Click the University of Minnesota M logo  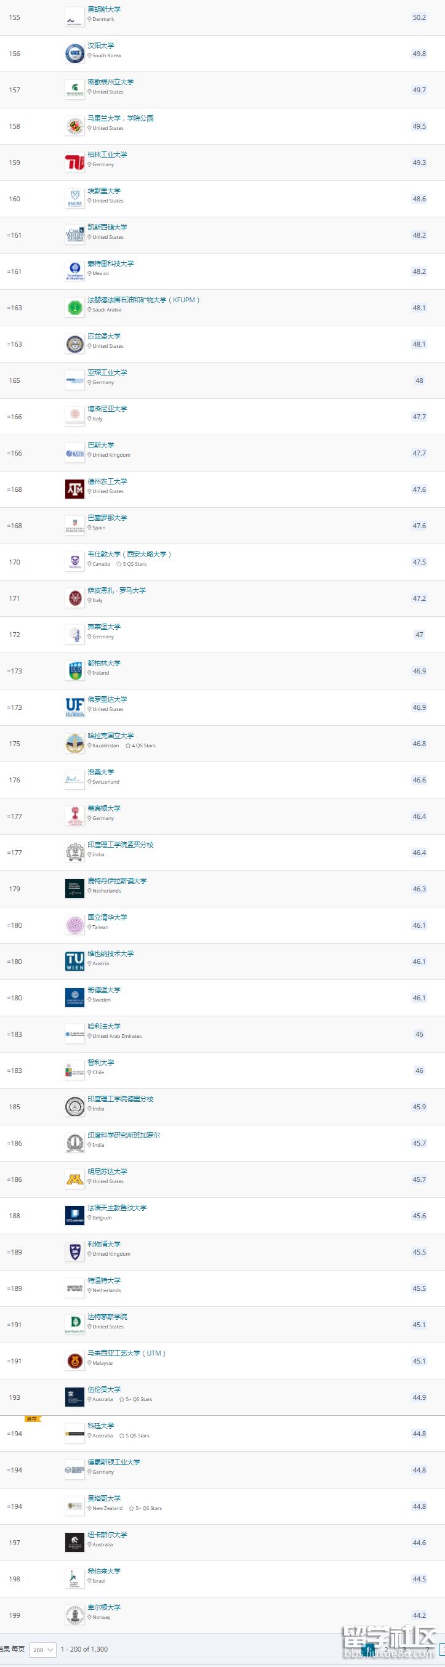(75, 1179)
